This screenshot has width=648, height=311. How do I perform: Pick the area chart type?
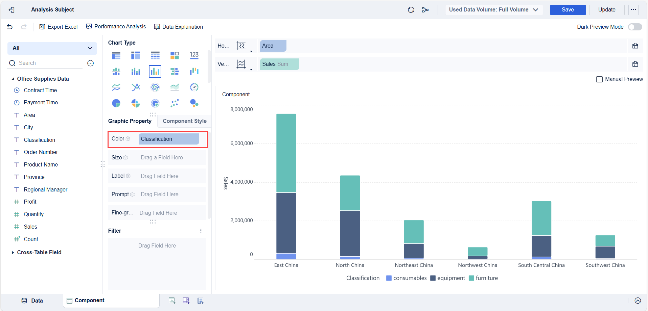[175, 87]
